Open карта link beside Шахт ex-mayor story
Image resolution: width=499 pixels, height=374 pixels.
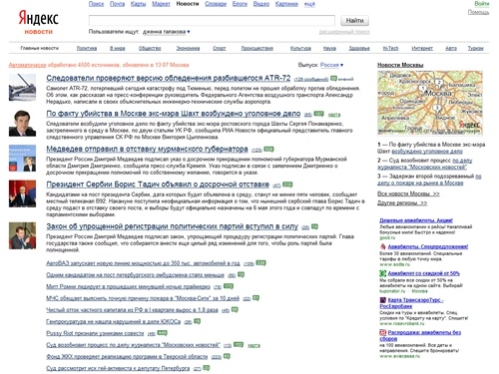[334, 115]
